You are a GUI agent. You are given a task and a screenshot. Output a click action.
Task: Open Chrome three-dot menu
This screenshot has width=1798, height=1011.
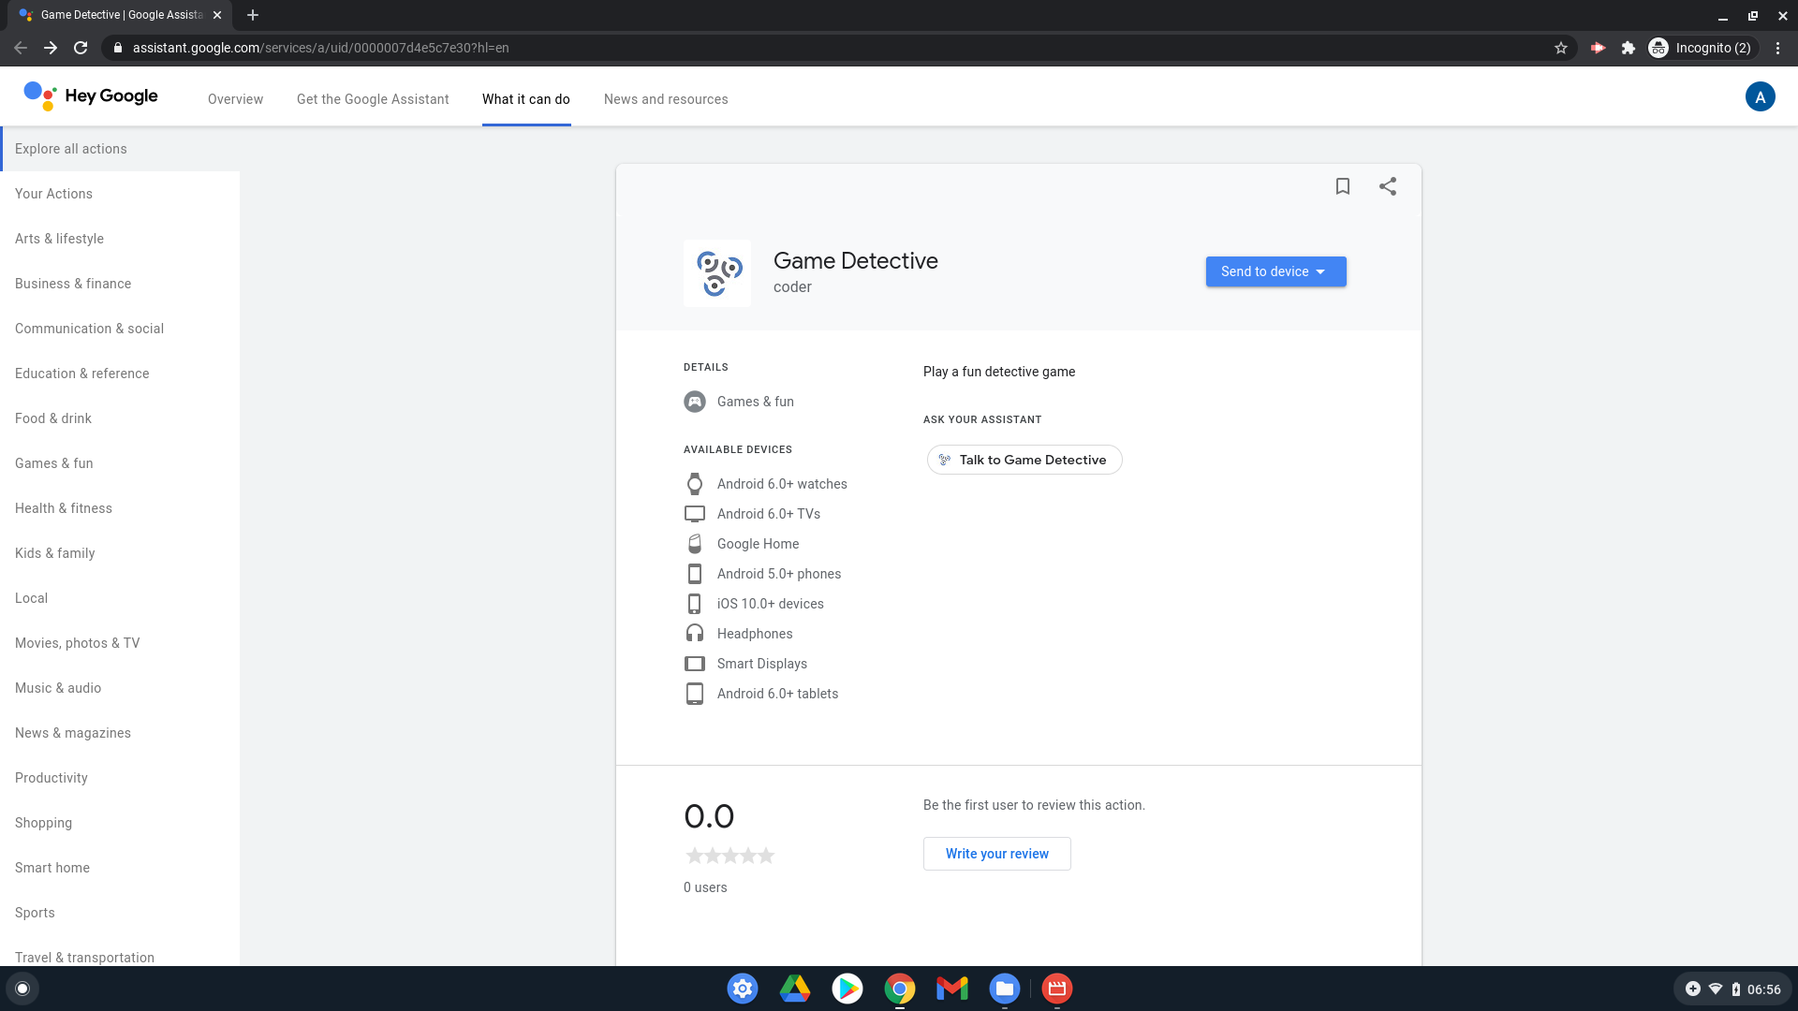tap(1777, 48)
